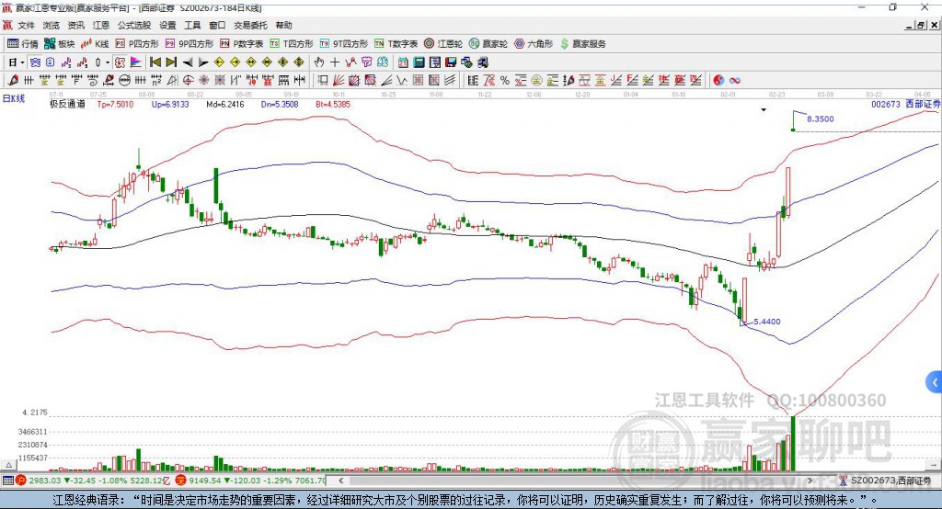Select the hand pan tool
This screenshot has width=942, height=509.
(319, 62)
